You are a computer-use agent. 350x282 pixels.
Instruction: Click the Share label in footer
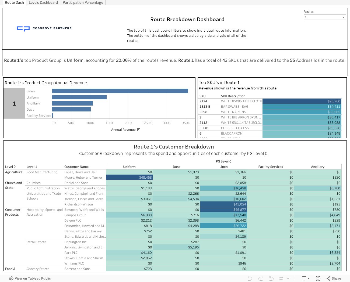coord(336,279)
